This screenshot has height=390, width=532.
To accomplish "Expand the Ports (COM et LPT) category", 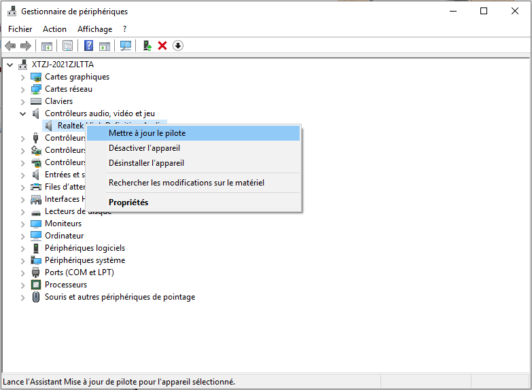I will tap(22, 273).
